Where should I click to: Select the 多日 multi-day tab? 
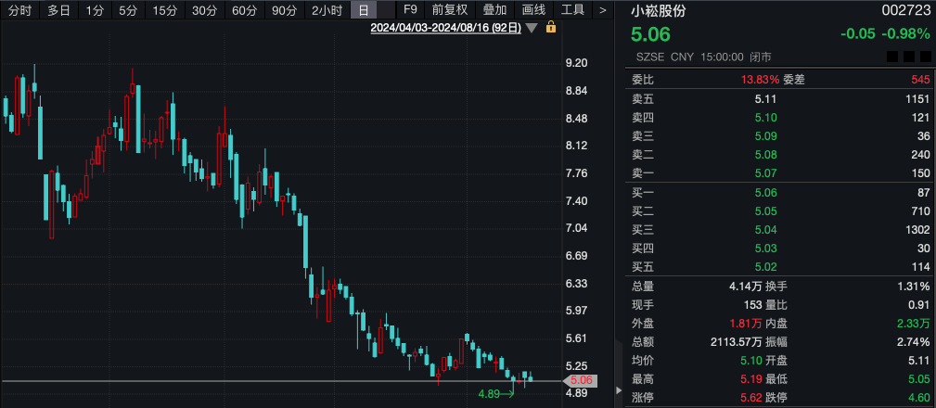point(58,10)
